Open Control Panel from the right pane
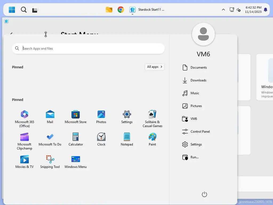The width and height of the screenshot is (273, 205). click(x=196, y=132)
